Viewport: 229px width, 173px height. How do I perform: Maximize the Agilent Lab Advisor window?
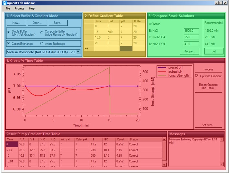[x=221, y=3]
